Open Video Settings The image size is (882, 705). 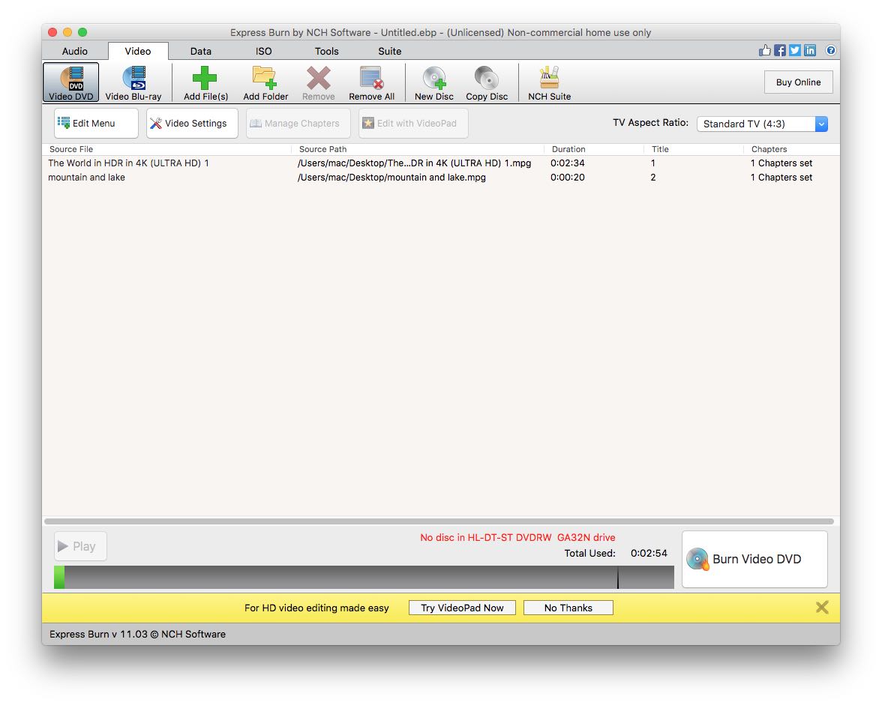pyautogui.click(x=192, y=124)
